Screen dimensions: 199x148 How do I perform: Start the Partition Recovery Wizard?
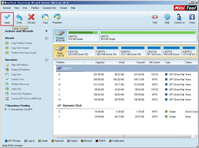(x=24, y=53)
